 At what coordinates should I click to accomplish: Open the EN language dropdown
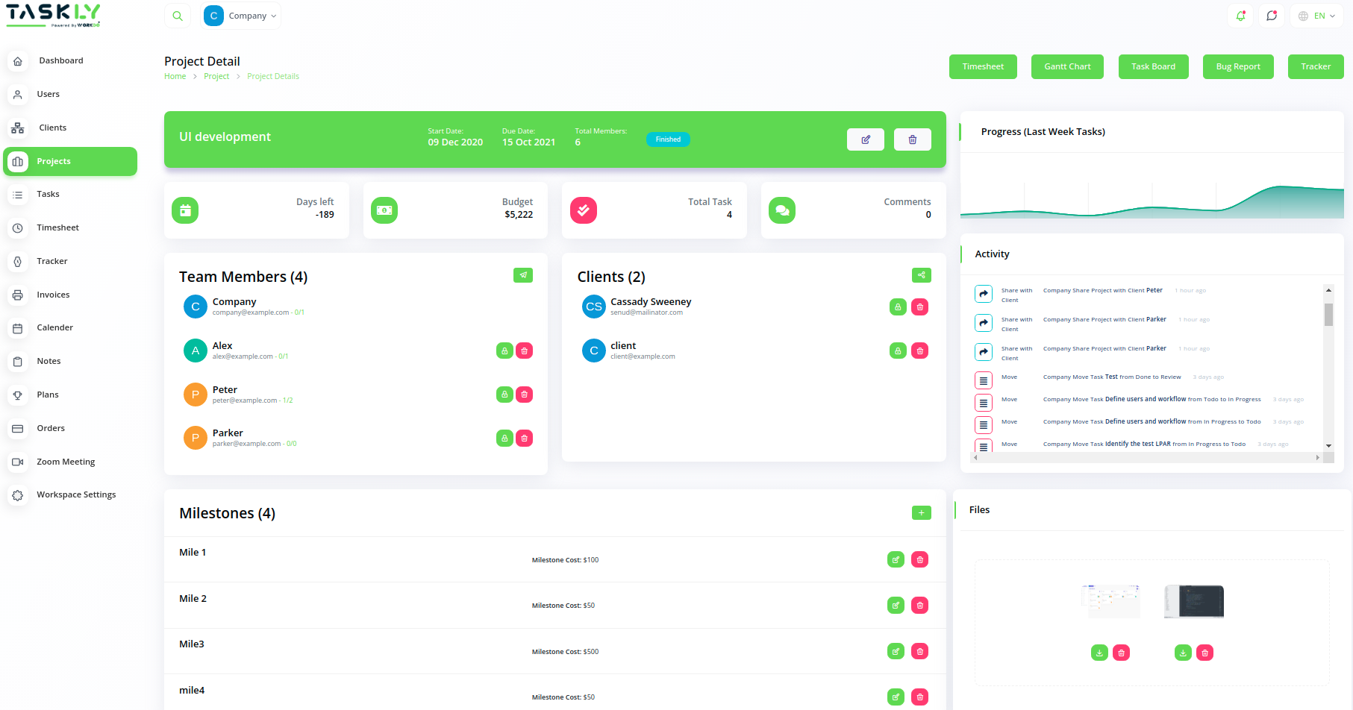1318,16
